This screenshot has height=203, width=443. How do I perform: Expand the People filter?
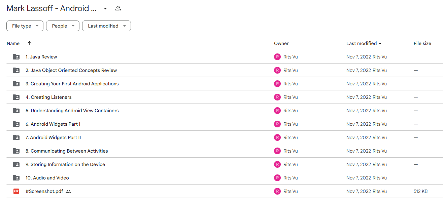[x=63, y=26]
